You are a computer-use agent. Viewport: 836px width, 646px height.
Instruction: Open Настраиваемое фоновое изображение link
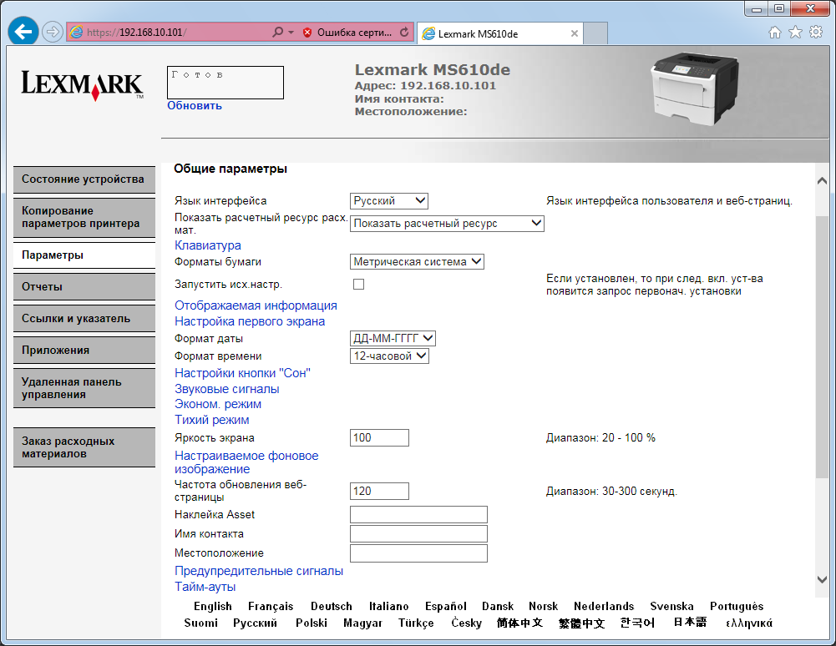coord(246,462)
